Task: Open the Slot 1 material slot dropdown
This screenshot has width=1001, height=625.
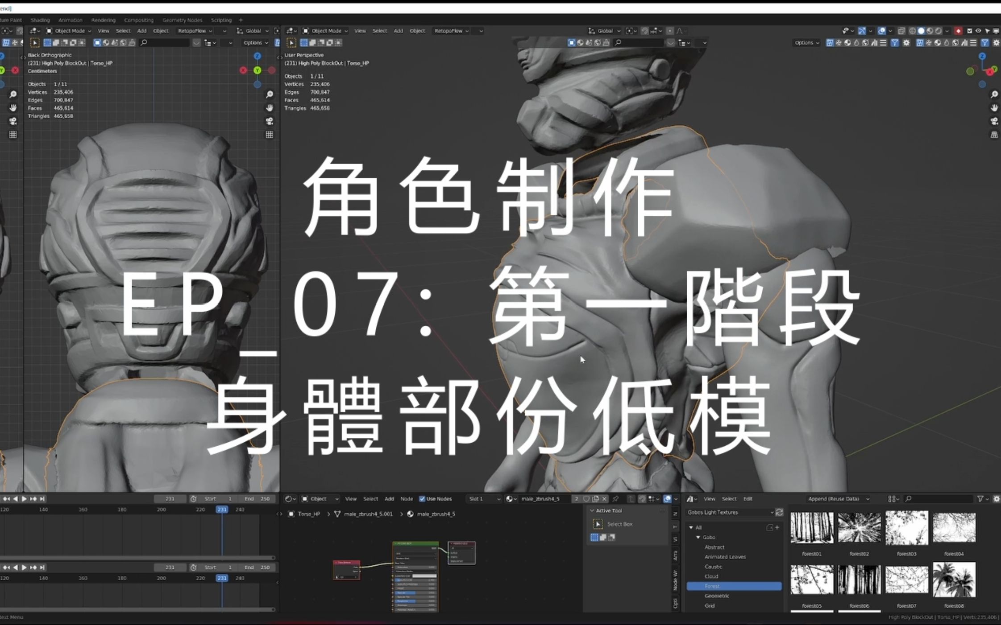Action: 483,499
